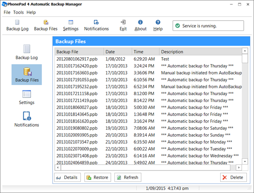Sort by the Date column header
Image resolution: width=254 pixels, height=193 pixels.
coord(118,52)
